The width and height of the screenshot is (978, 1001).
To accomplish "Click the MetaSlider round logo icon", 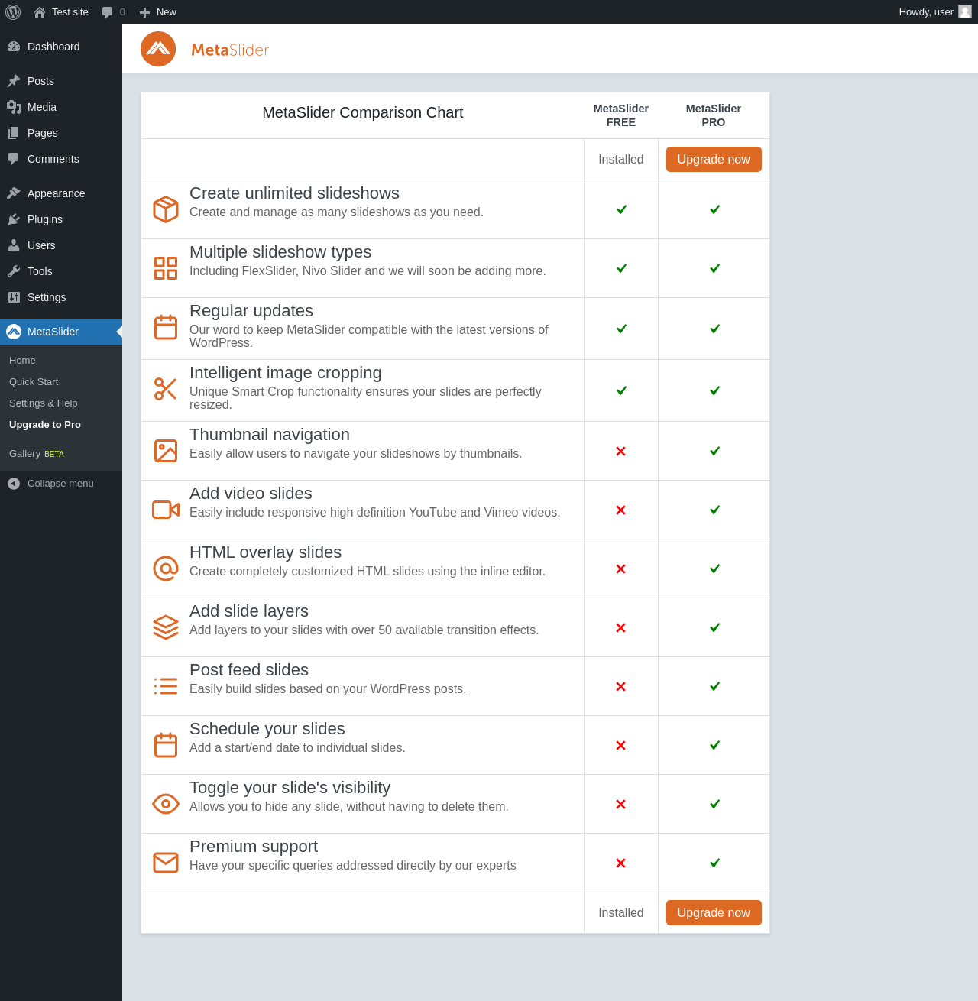I will pyautogui.click(x=158, y=49).
